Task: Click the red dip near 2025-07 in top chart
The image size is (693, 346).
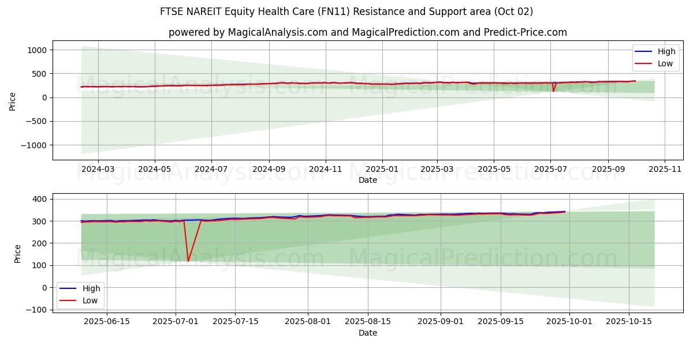Action: (x=553, y=91)
